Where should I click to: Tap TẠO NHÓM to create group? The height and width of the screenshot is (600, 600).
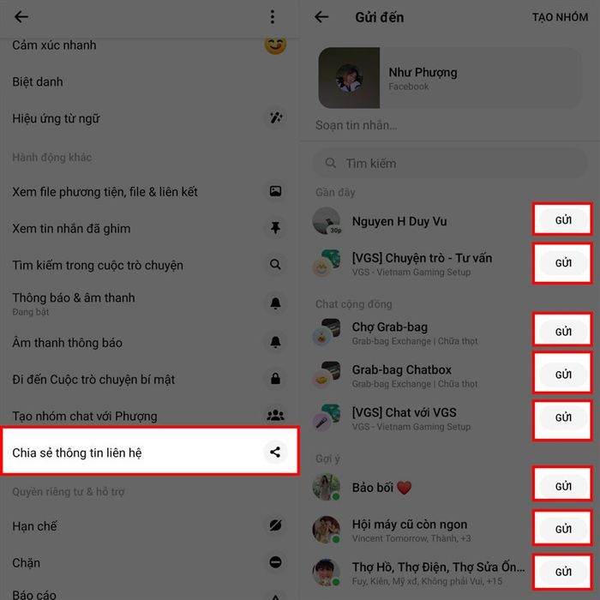[560, 17]
